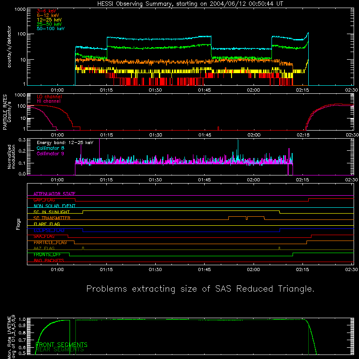This screenshot has height=359, width=359.
Task: Click the 01:30 tick under the particle rates panel
Action: point(155,135)
